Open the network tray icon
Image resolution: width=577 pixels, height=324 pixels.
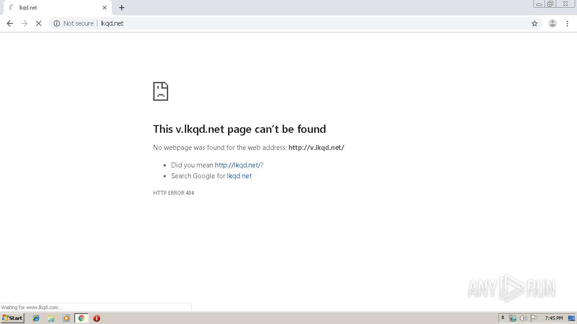click(513, 318)
